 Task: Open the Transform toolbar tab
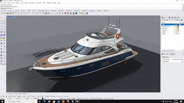point(54,11)
